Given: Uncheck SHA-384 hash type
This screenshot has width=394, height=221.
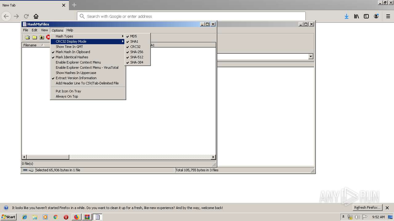Looking at the screenshot, I should (x=138, y=62).
